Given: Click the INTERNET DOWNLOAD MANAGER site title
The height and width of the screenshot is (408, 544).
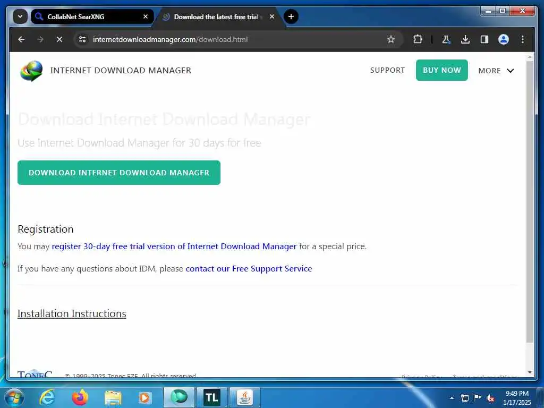Looking at the screenshot, I should [121, 71].
